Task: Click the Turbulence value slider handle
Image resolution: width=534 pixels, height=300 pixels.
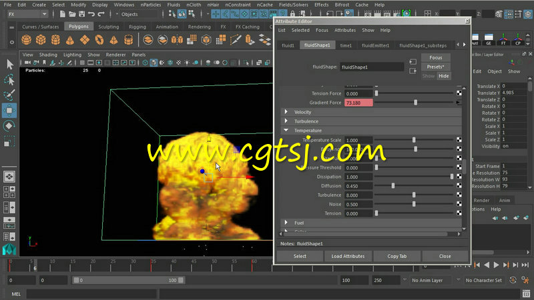Action: click(x=414, y=195)
